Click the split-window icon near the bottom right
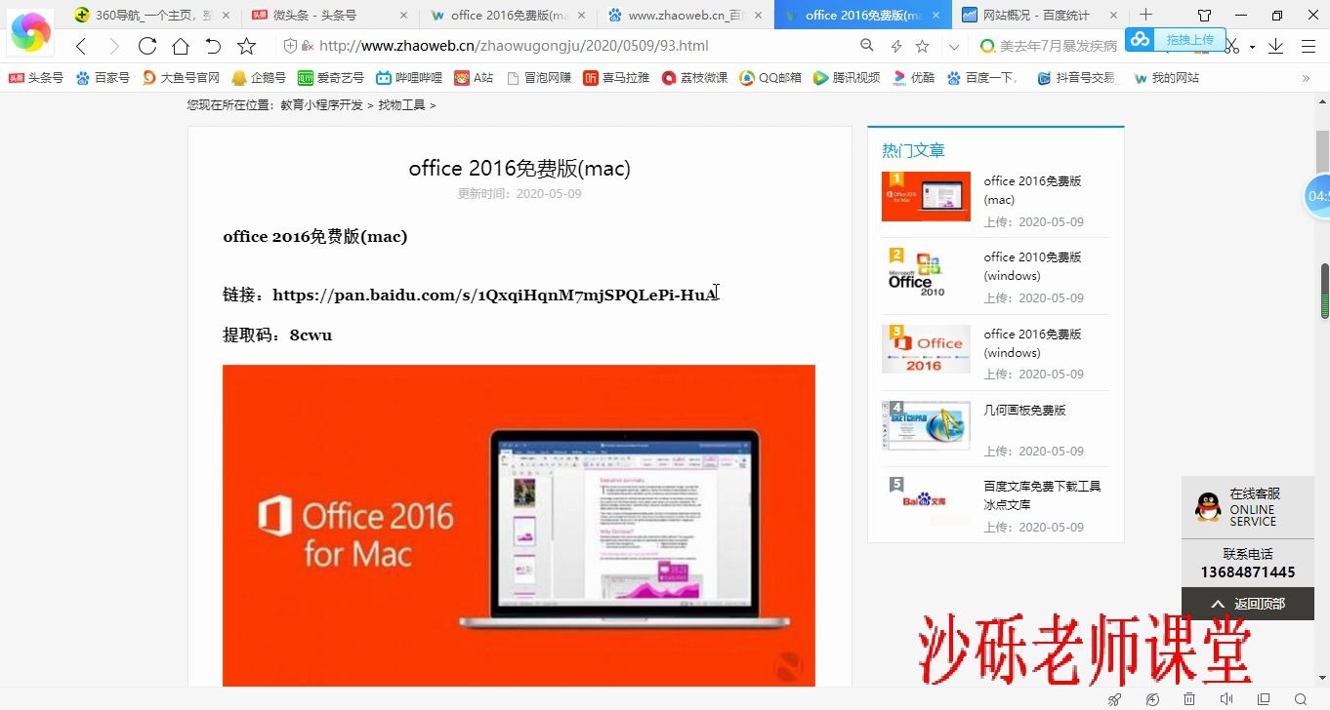 click(x=1265, y=698)
